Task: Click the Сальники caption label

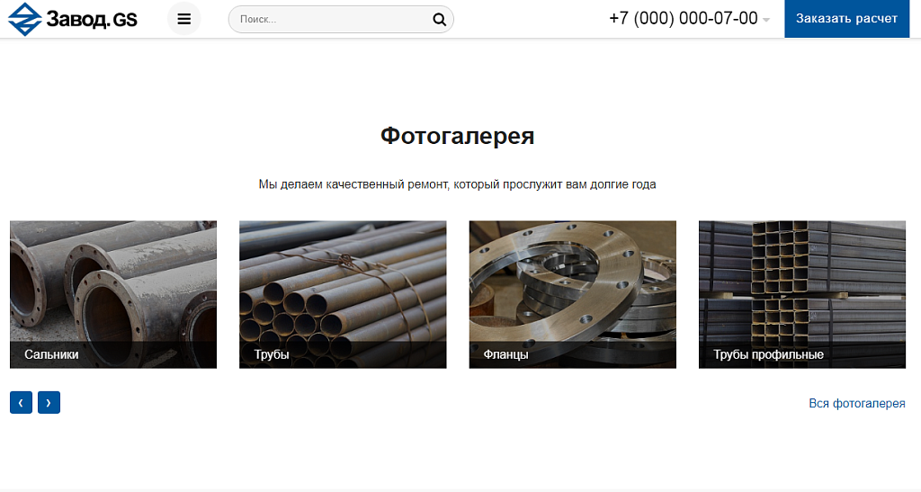Action: point(52,354)
